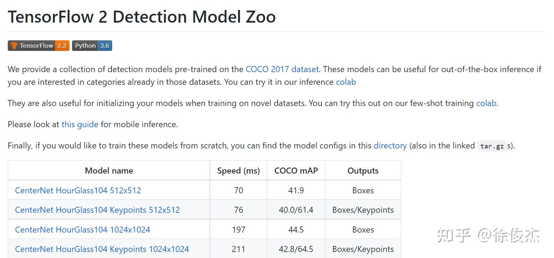Viewport: 554px width, 258px height.
Task: Open the COCO 2017 dataset link
Action: 282,69
